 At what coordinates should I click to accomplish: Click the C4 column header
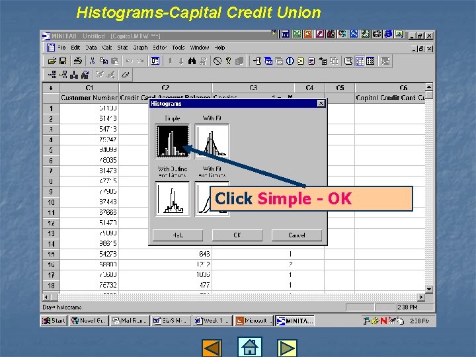(309, 88)
